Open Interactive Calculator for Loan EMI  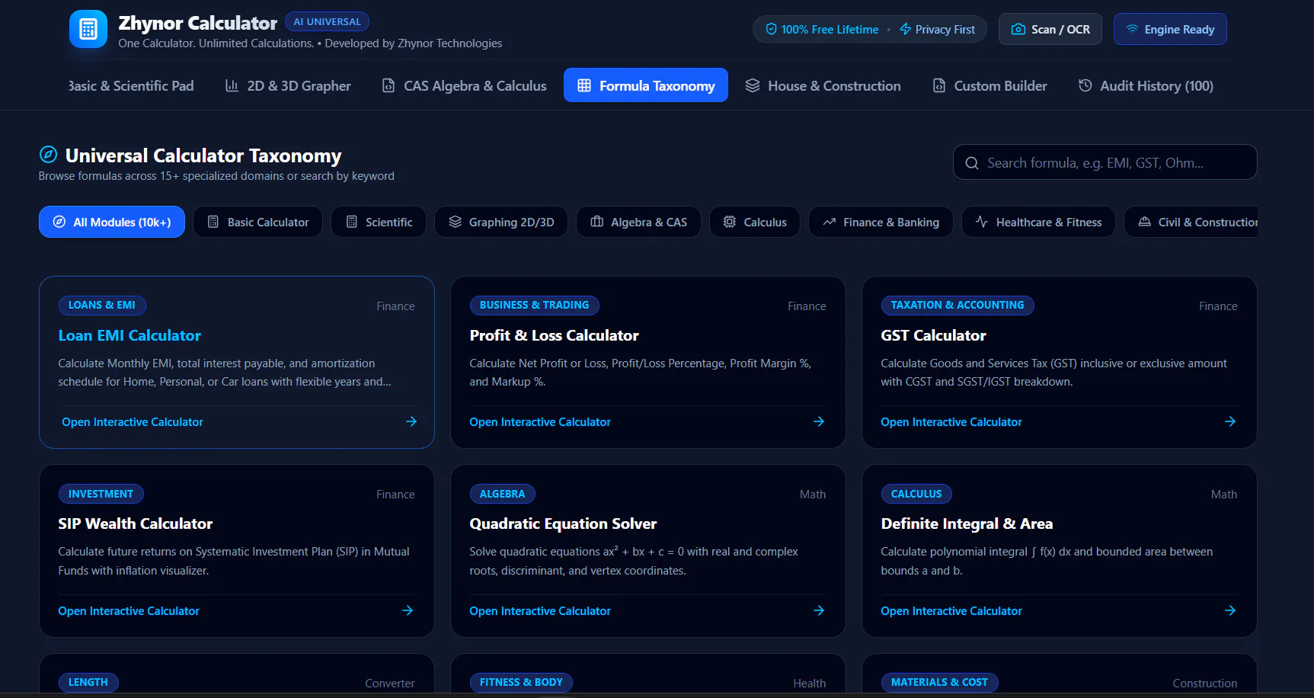[133, 421]
